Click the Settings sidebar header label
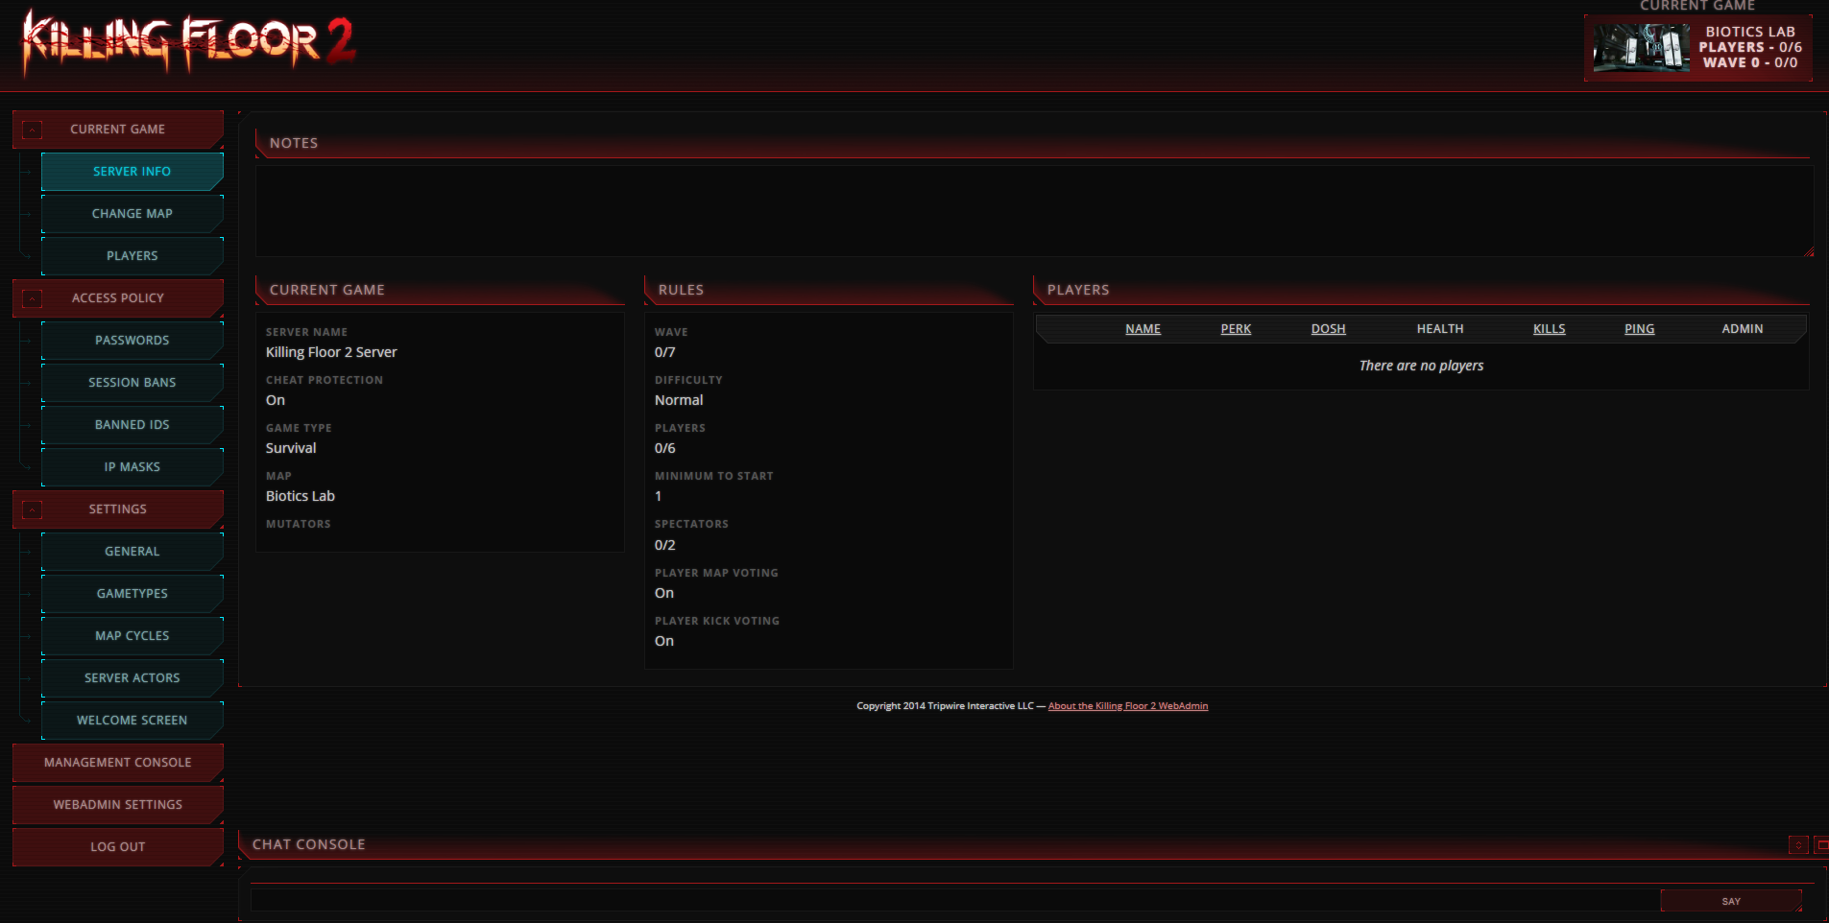This screenshot has width=1829, height=923. 117,509
